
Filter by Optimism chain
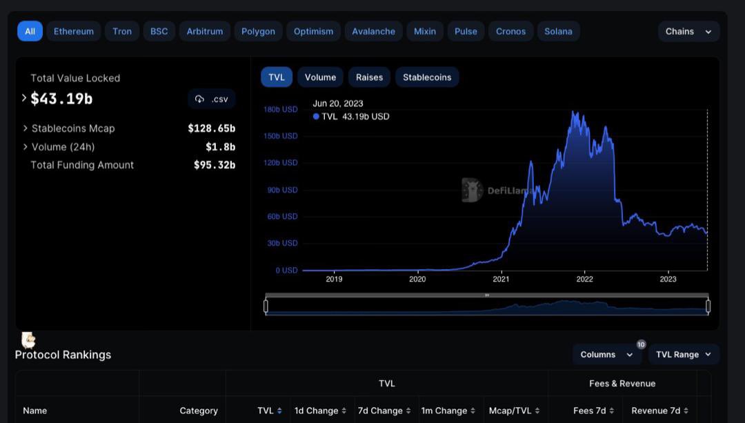pos(314,31)
